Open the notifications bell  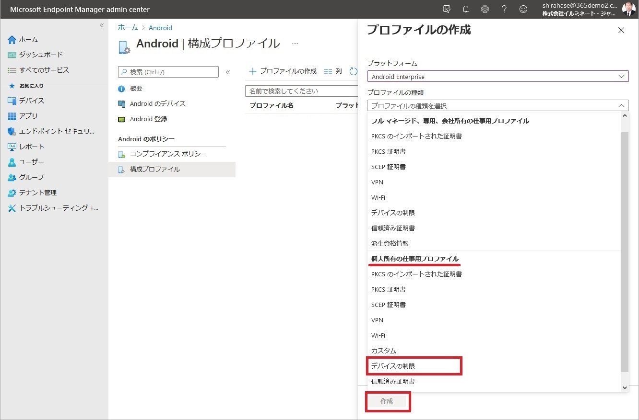pyautogui.click(x=466, y=9)
